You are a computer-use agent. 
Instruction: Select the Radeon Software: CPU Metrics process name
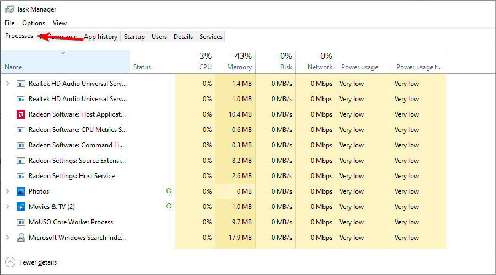tap(78, 130)
